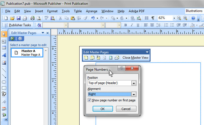Click New Master Page icon in floating toolbar
The width and height of the screenshot is (204, 125).
click(86, 58)
